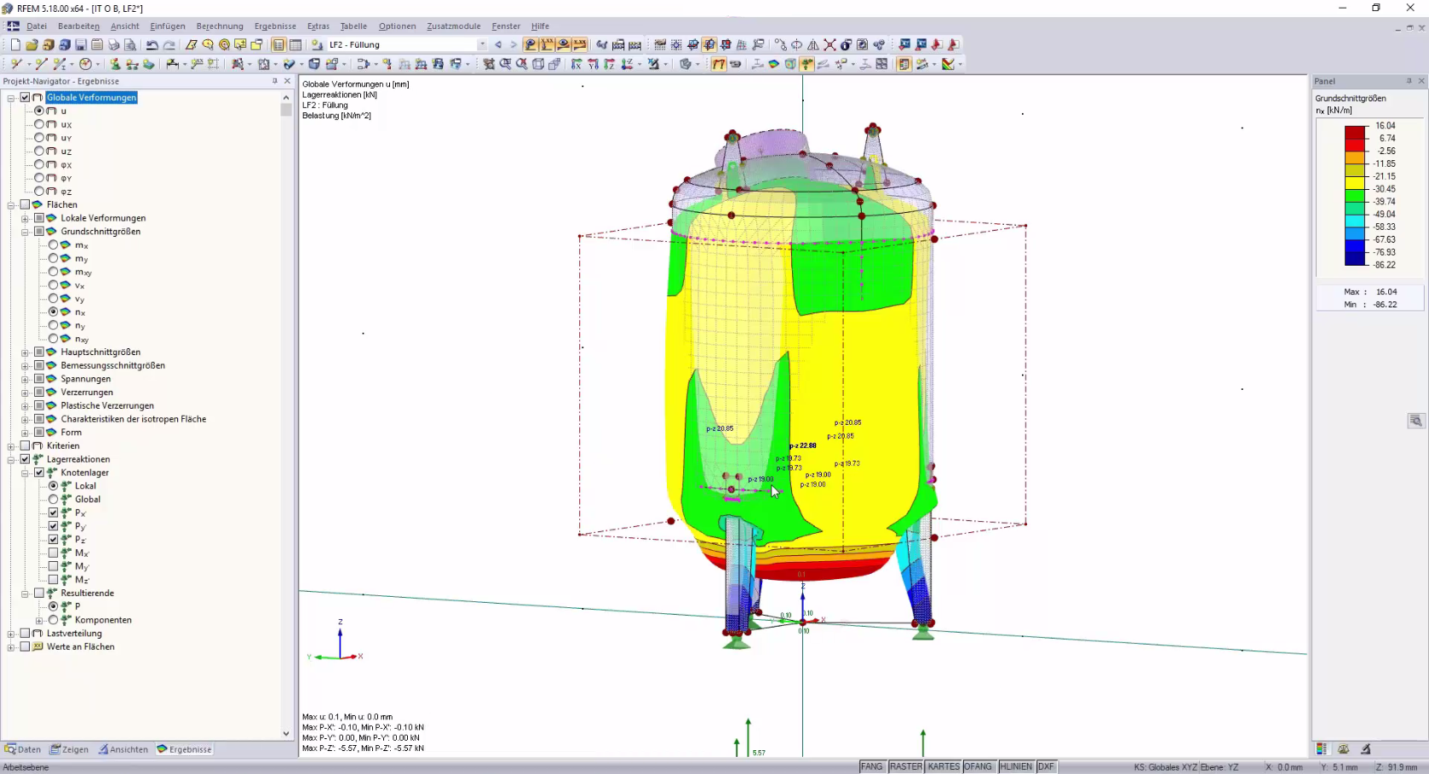Click the mirror triangles toolbar icon

(x=813, y=44)
